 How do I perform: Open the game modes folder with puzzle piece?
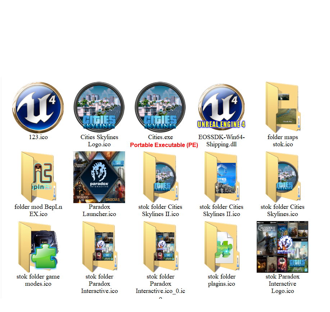pyautogui.click(x=38, y=247)
